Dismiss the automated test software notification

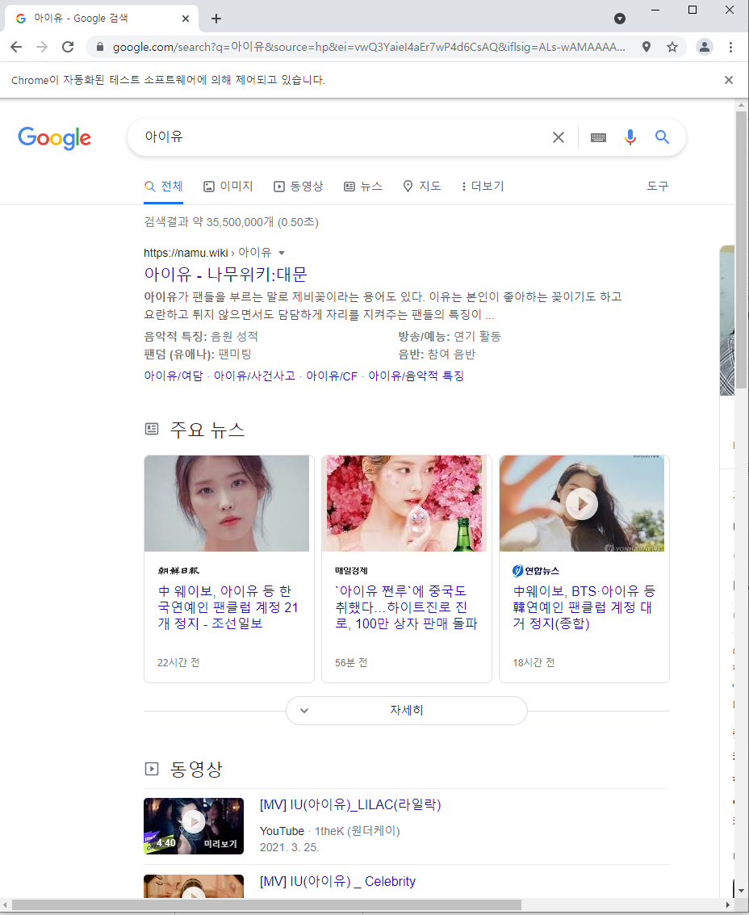tap(729, 80)
